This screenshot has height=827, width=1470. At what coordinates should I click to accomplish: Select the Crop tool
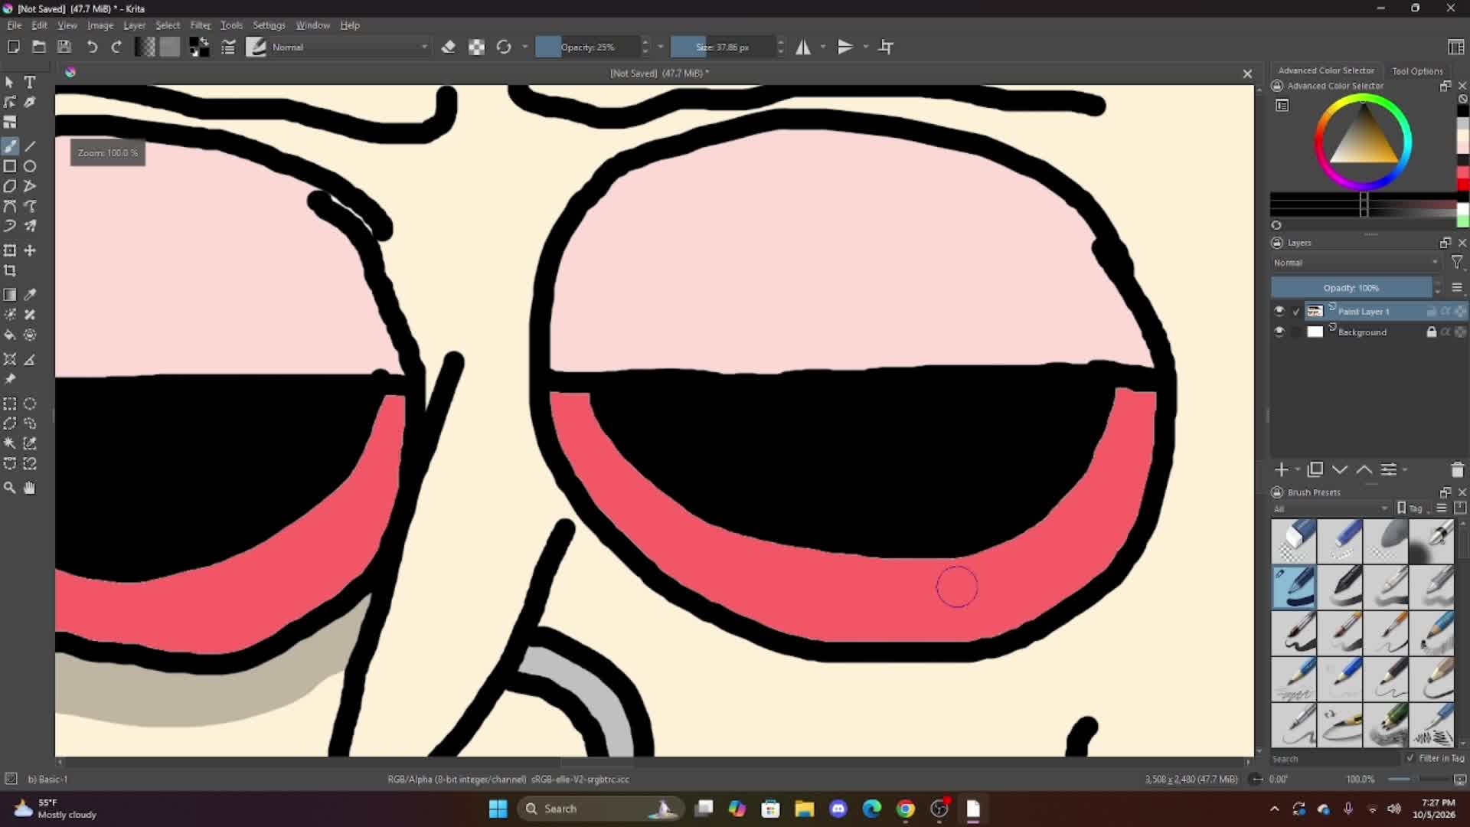click(x=10, y=270)
